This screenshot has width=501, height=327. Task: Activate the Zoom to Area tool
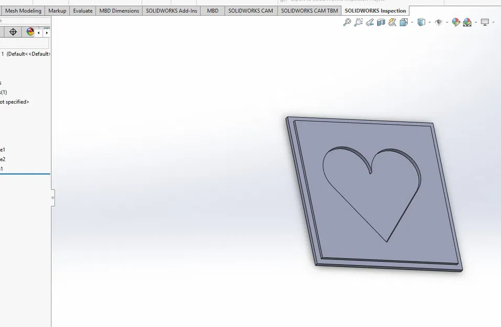click(358, 22)
